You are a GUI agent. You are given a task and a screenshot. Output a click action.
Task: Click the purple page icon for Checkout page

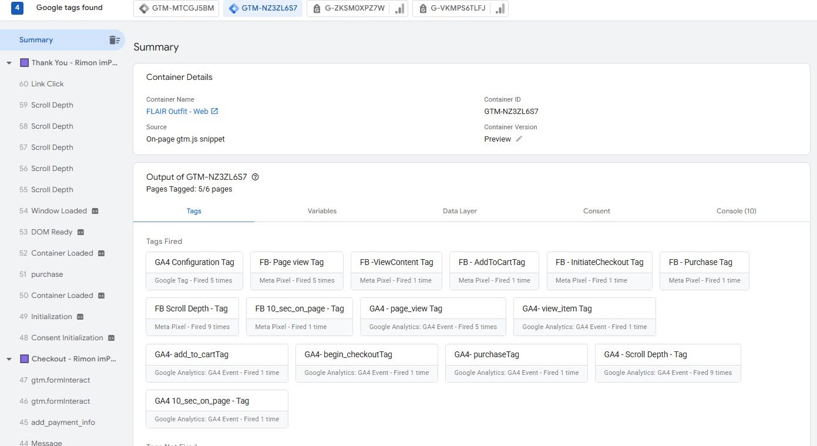click(24, 358)
